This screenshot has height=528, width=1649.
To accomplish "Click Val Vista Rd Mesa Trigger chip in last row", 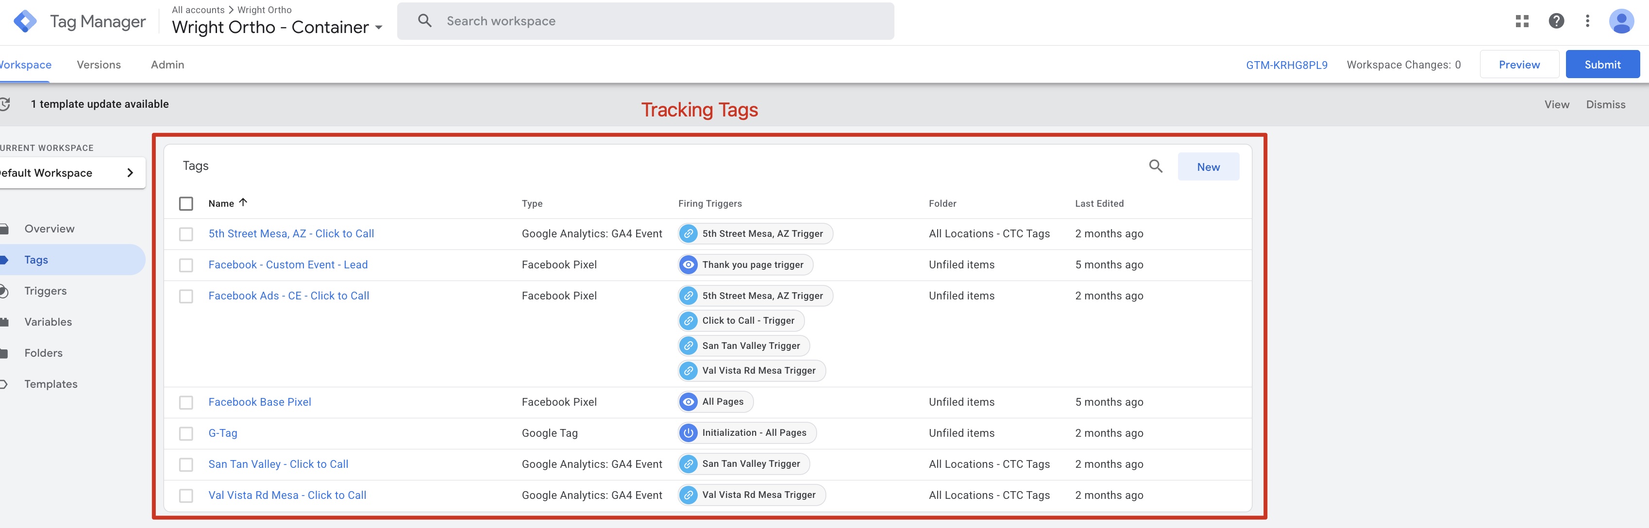I will tap(752, 495).
